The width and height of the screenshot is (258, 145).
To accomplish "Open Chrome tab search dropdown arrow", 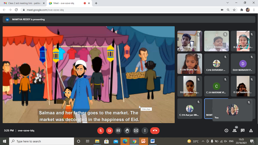I will tap(227, 3).
